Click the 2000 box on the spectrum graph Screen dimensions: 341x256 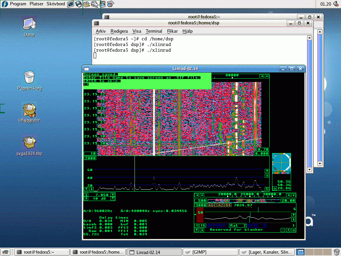(x=90, y=158)
